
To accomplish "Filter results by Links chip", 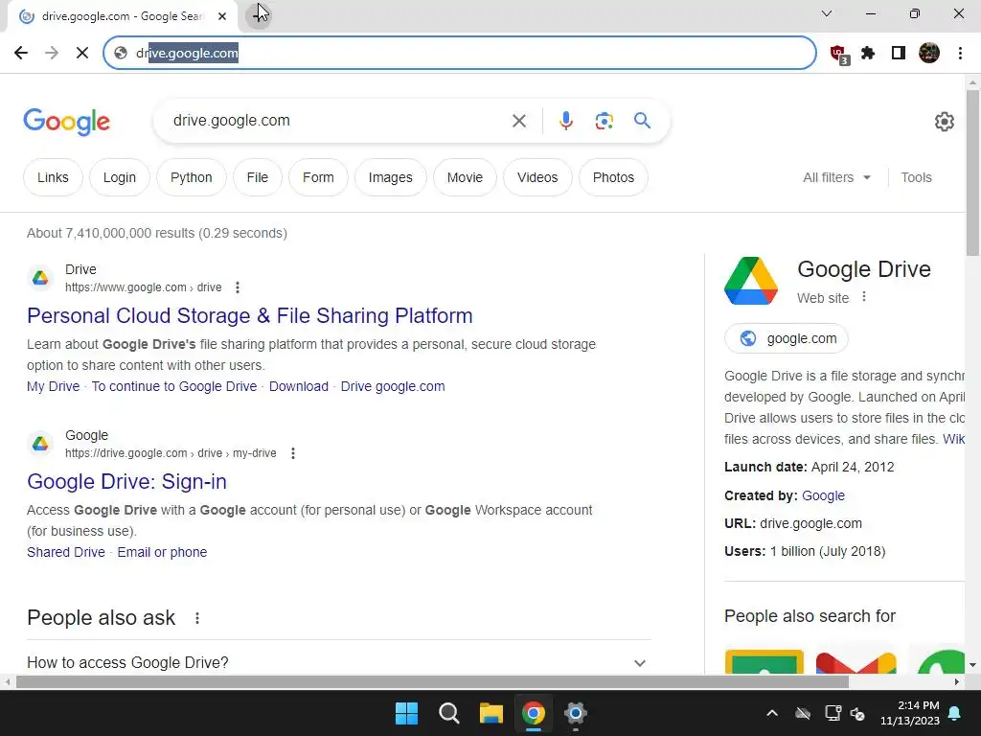I will pyautogui.click(x=53, y=177).
